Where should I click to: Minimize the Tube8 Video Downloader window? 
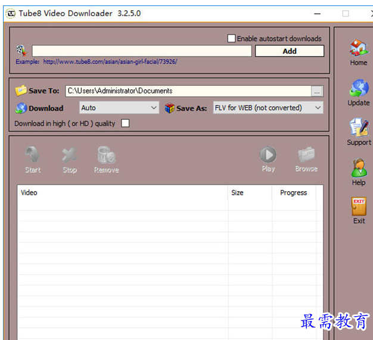tap(318, 14)
